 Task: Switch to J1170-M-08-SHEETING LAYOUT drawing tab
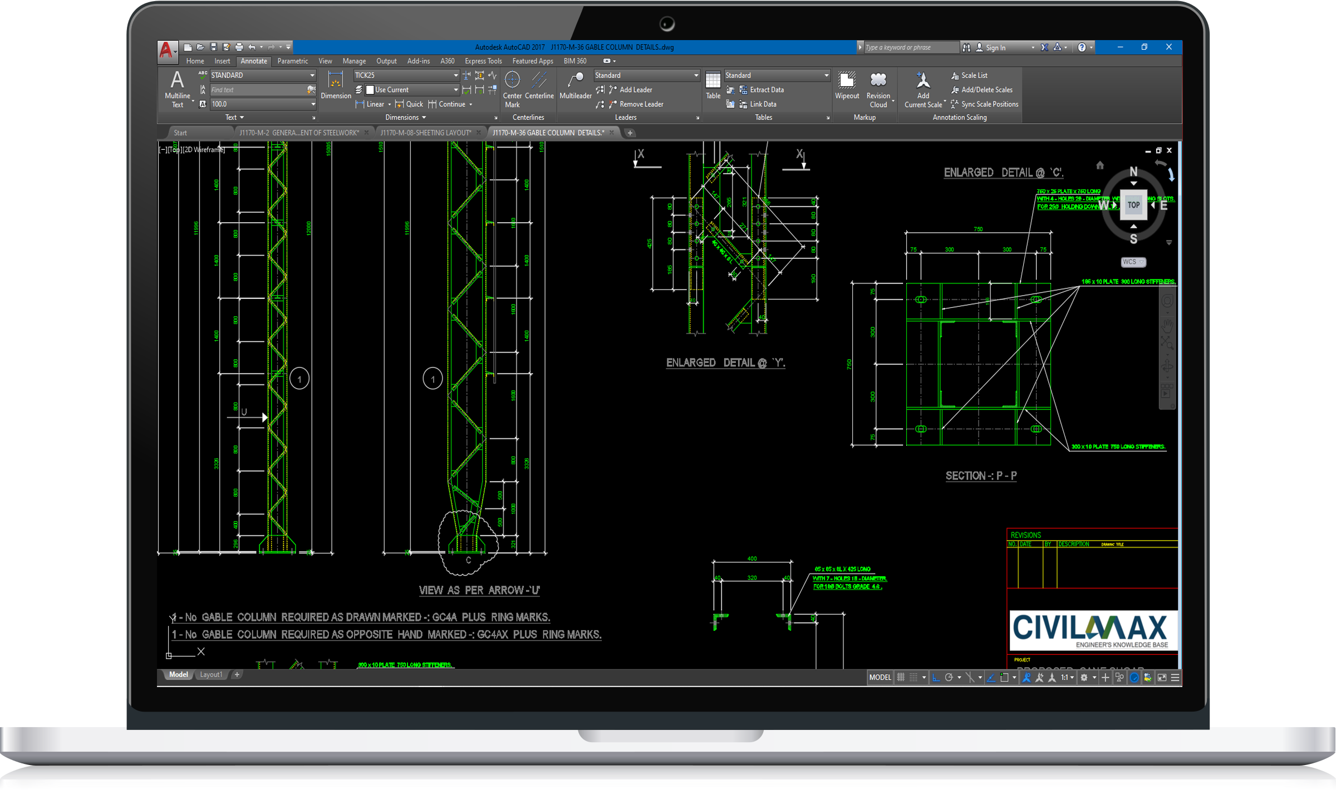(x=426, y=133)
